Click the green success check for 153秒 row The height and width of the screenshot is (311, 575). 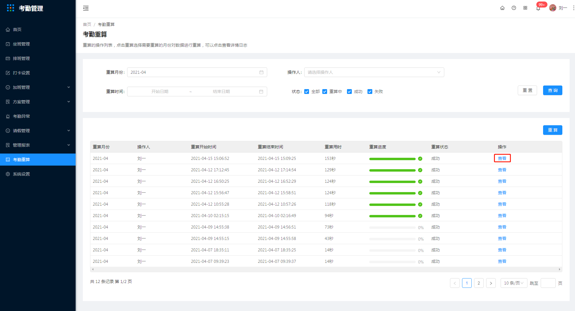(x=420, y=159)
